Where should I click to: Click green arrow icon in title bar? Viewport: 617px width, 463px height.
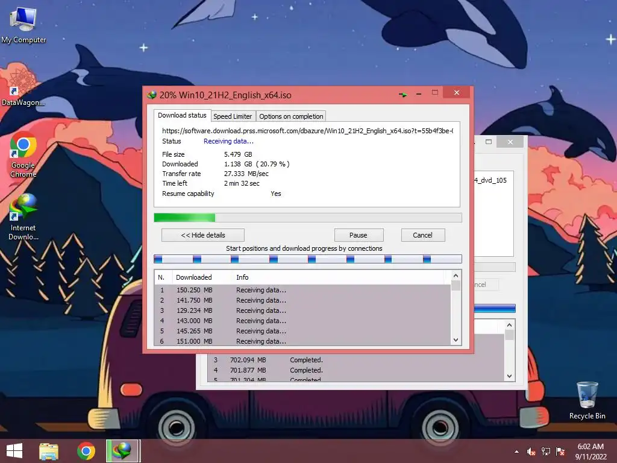(402, 94)
